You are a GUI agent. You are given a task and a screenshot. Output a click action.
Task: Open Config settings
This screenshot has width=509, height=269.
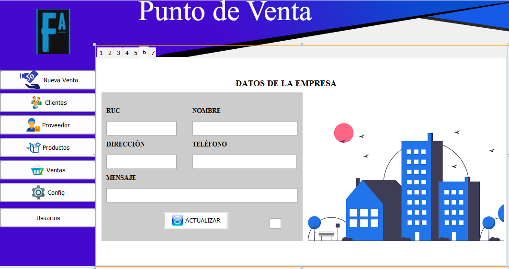pyautogui.click(x=48, y=192)
